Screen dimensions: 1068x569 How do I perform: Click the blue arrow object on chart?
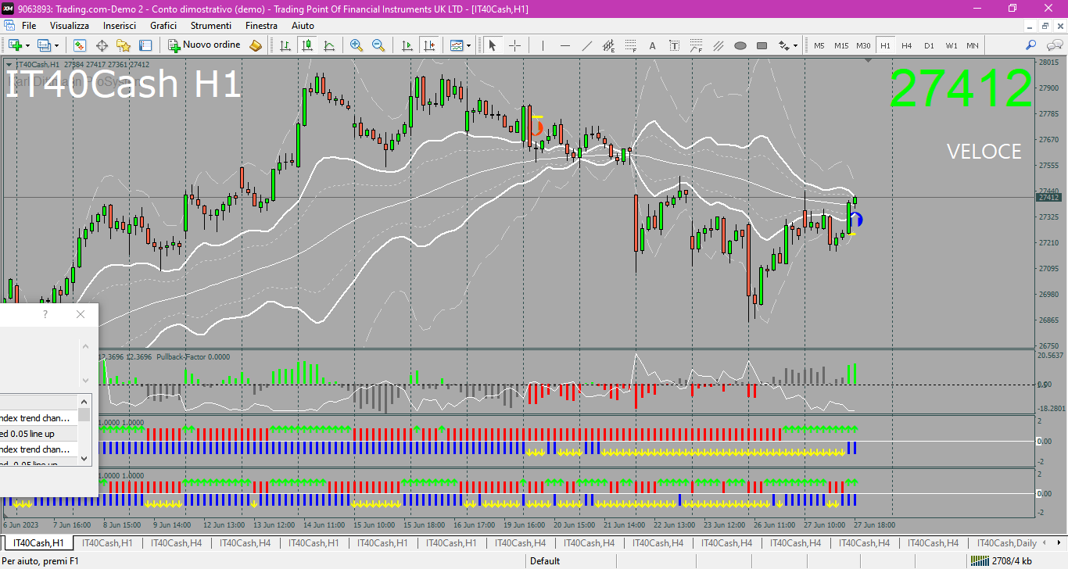click(x=856, y=220)
